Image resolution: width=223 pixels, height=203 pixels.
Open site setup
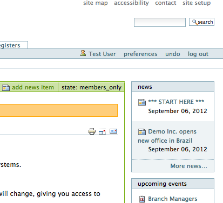(197, 3)
